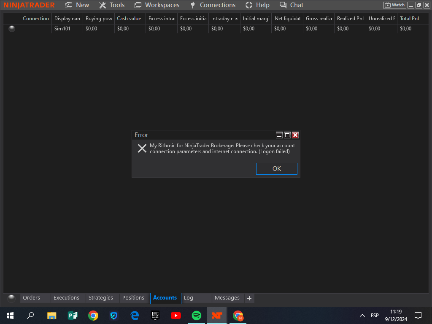Click the $0,00 Buying power cell
This screenshot has width=432, height=324.
(99, 29)
